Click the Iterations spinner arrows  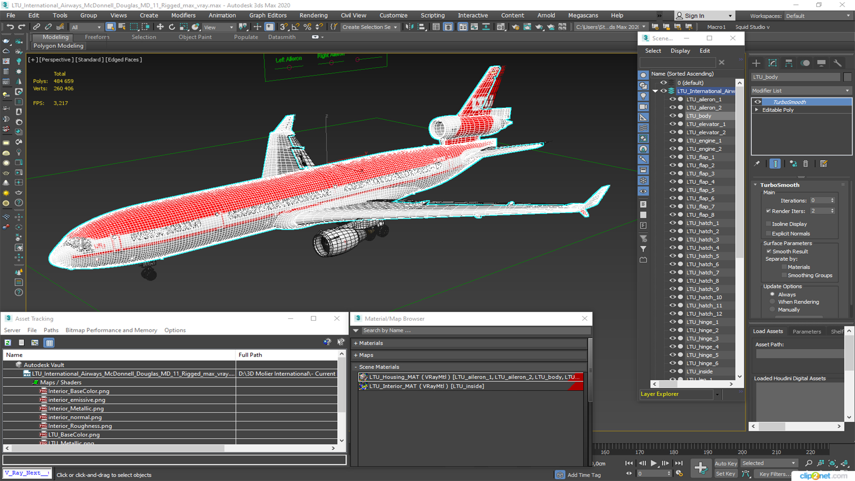coord(832,200)
